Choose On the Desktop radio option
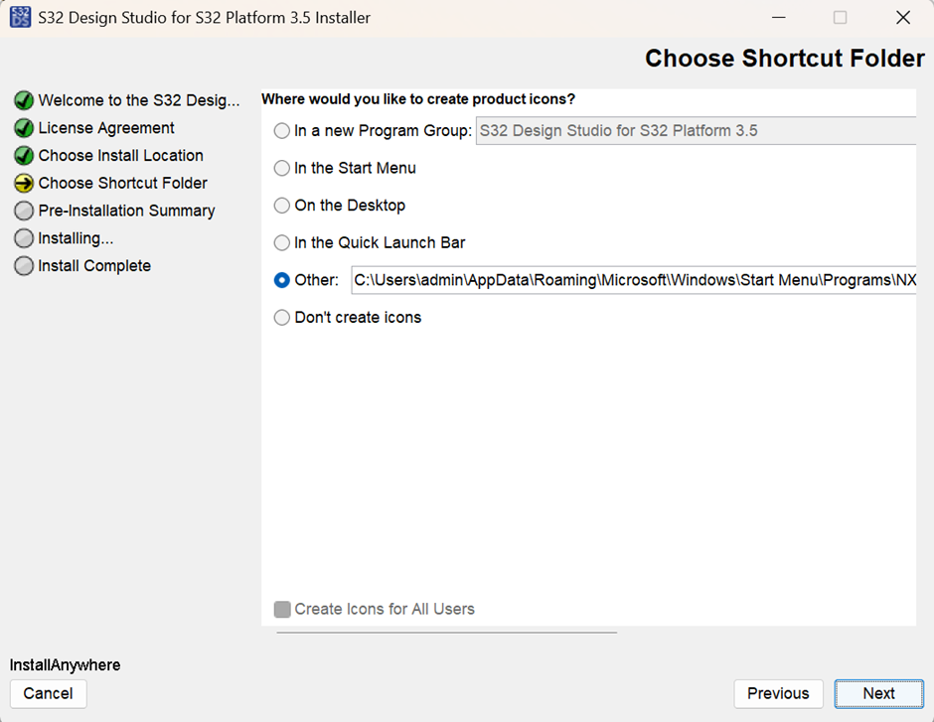This screenshot has height=722, width=934. (282, 206)
